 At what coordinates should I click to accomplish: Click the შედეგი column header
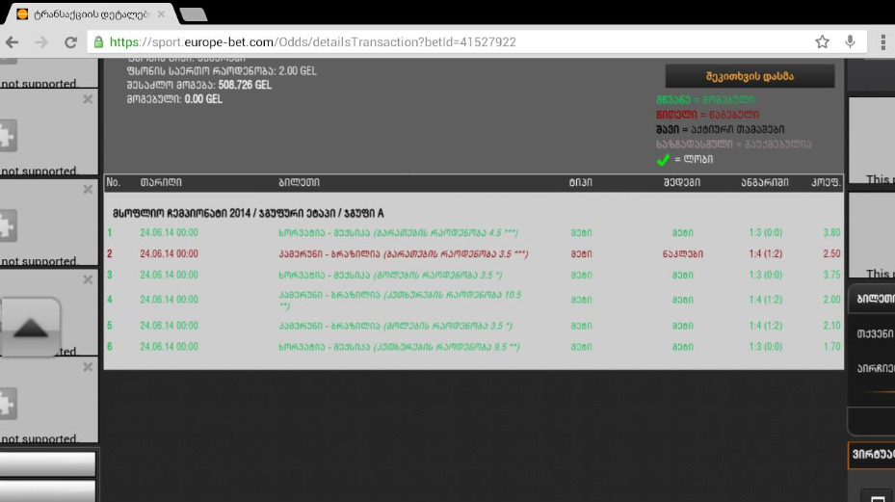pos(681,182)
